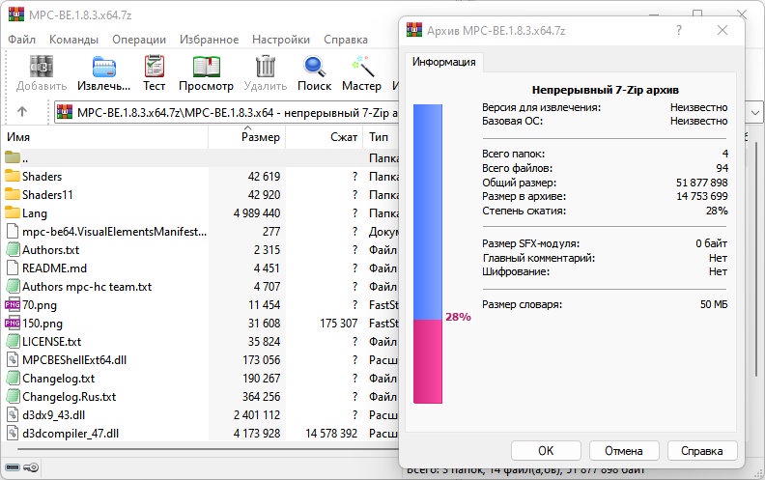765x480 pixels.
Task: Click the MPCBEShellExt64.dll file icon
Action: tap(13, 360)
